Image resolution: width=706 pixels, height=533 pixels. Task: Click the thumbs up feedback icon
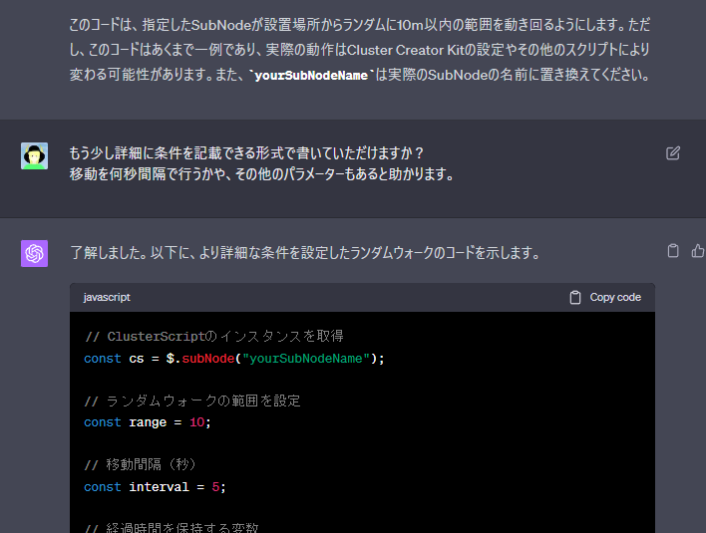pos(698,250)
